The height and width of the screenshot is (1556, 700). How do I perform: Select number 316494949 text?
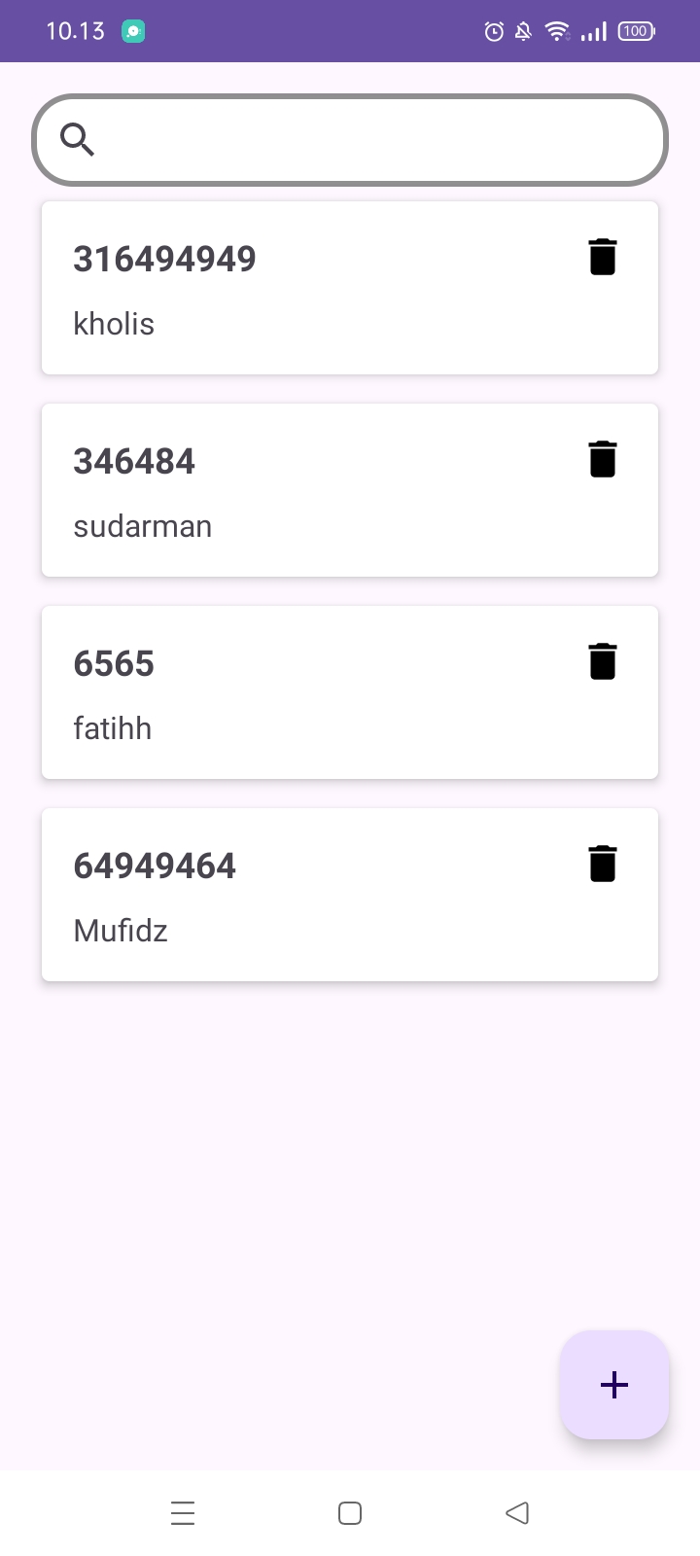pyautogui.click(x=164, y=259)
